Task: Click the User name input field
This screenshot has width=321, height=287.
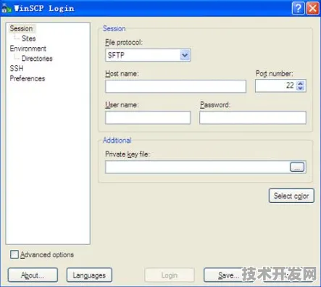Action: pyautogui.click(x=148, y=117)
